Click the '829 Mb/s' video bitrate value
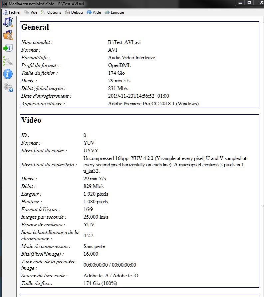Image resolution: width=264 pixels, height=297 pixels. pos(94,186)
